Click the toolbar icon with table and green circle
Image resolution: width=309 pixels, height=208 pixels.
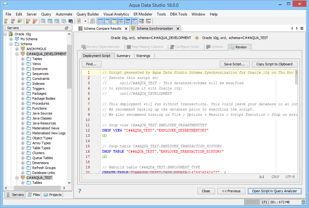pos(20,21)
